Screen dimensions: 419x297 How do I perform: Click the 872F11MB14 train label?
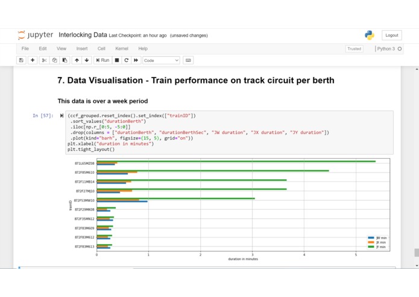coord(84,182)
